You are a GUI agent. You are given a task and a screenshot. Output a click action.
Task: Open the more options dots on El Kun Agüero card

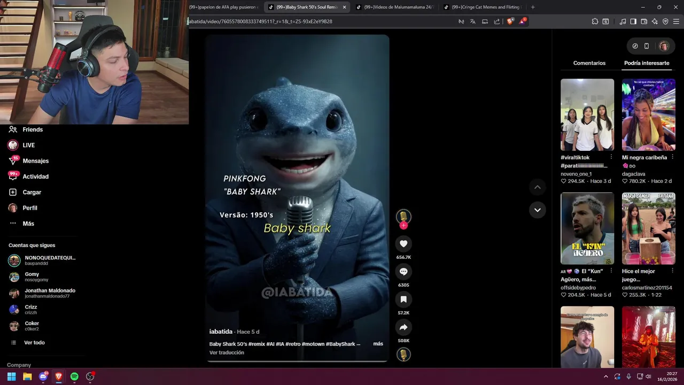(611, 271)
